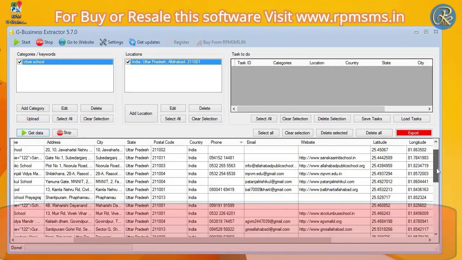Click the Delete Selection button
This screenshot has width=462, height=260.
tap(332, 119)
